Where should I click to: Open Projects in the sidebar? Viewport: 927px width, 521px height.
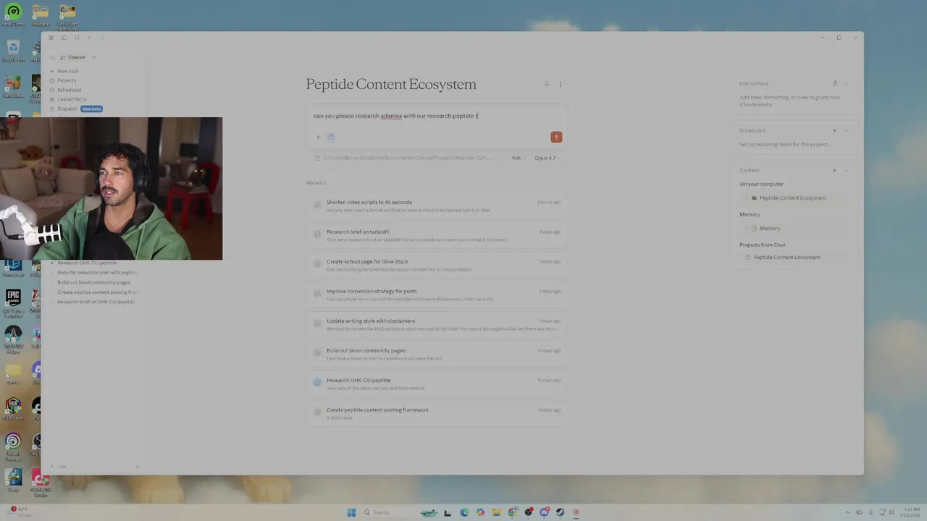67,80
